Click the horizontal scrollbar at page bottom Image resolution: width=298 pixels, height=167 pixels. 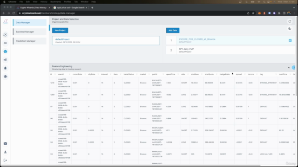click(x=130, y=165)
